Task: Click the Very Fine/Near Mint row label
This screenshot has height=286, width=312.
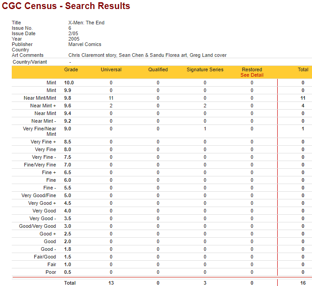Action: (x=40, y=131)
